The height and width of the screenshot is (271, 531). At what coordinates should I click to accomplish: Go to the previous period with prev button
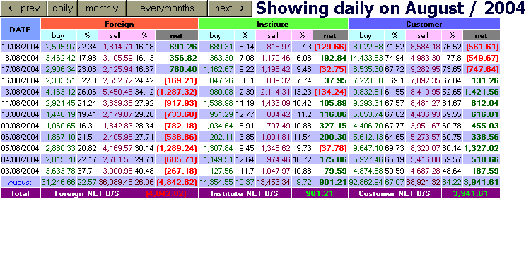[x=23, y=8]
